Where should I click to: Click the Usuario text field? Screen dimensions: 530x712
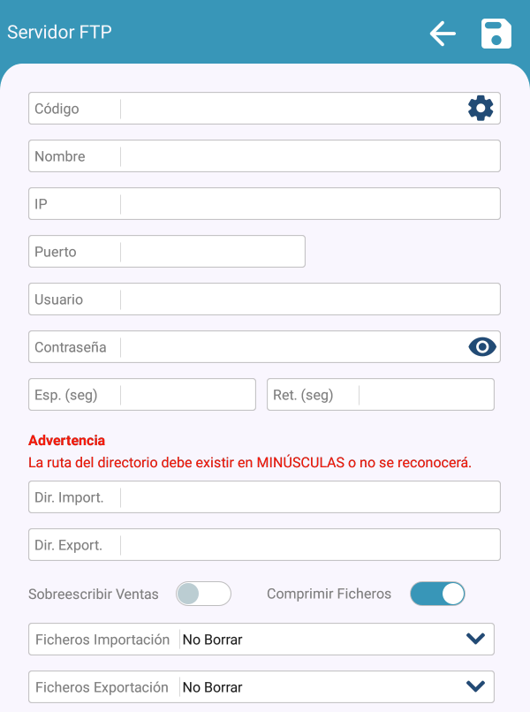pos(309,299)
